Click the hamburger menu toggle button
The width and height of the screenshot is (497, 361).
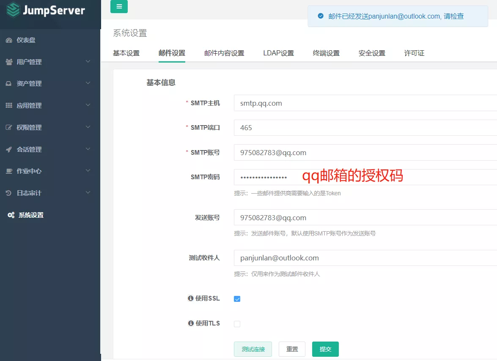click(x=119, y=7)
